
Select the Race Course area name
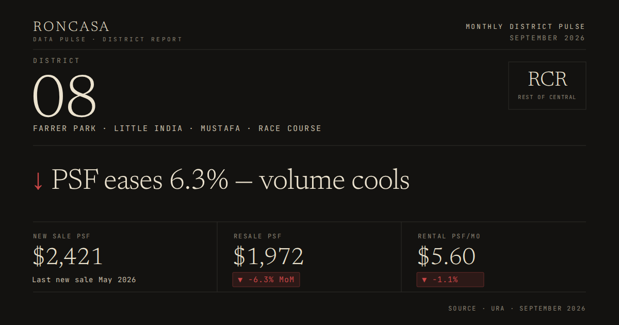290,128
